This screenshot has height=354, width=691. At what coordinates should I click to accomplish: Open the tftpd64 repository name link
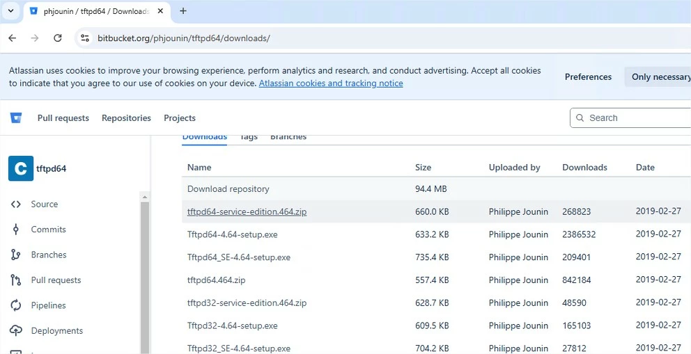point(51,168)
